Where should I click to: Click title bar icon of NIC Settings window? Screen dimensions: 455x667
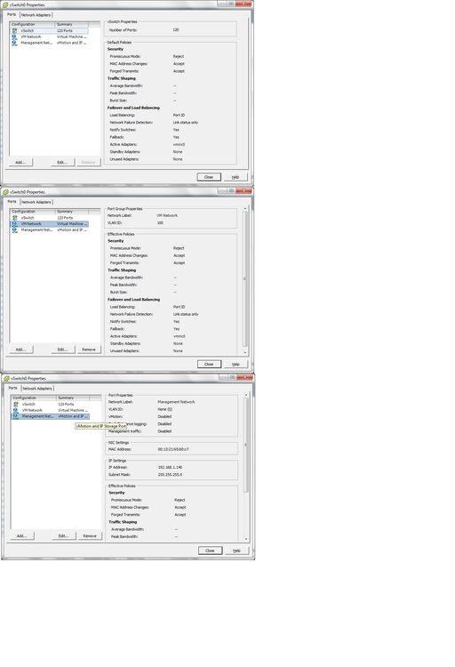point(6,378)
